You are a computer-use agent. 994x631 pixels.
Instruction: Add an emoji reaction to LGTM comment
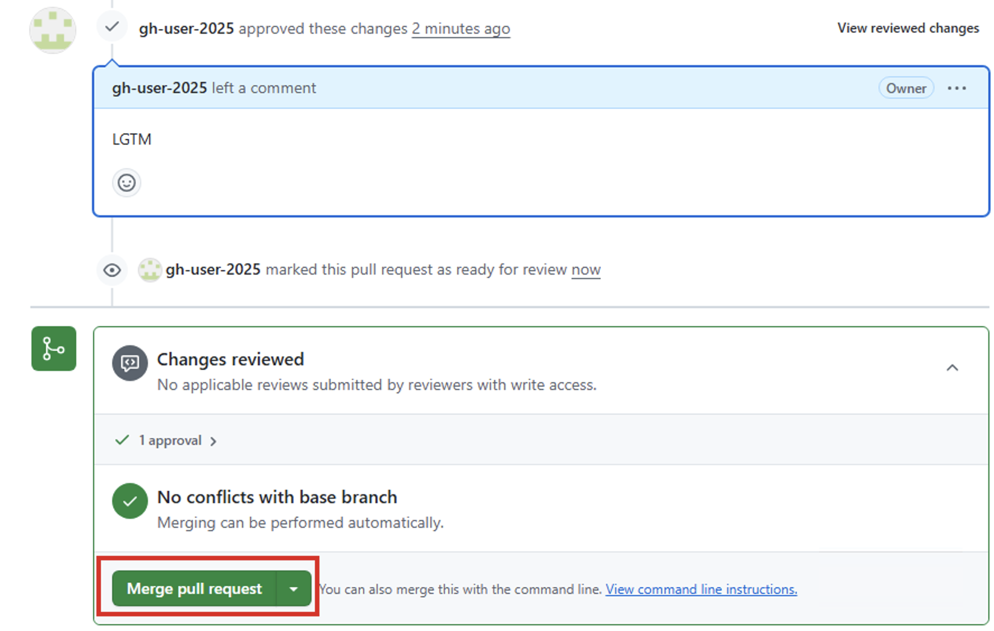(127, 183)
